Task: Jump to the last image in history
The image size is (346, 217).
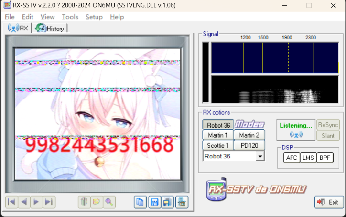Action: pos(49,202)
